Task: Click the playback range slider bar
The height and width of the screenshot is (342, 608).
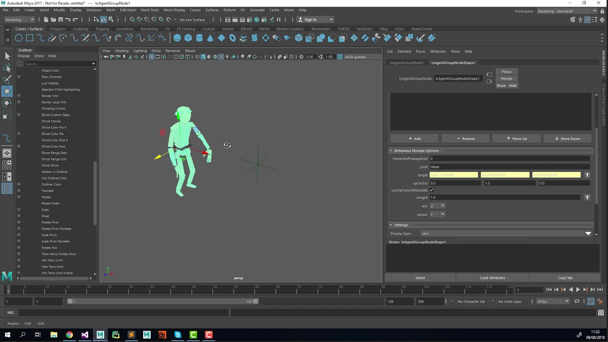Action: [x=161, y=301]
